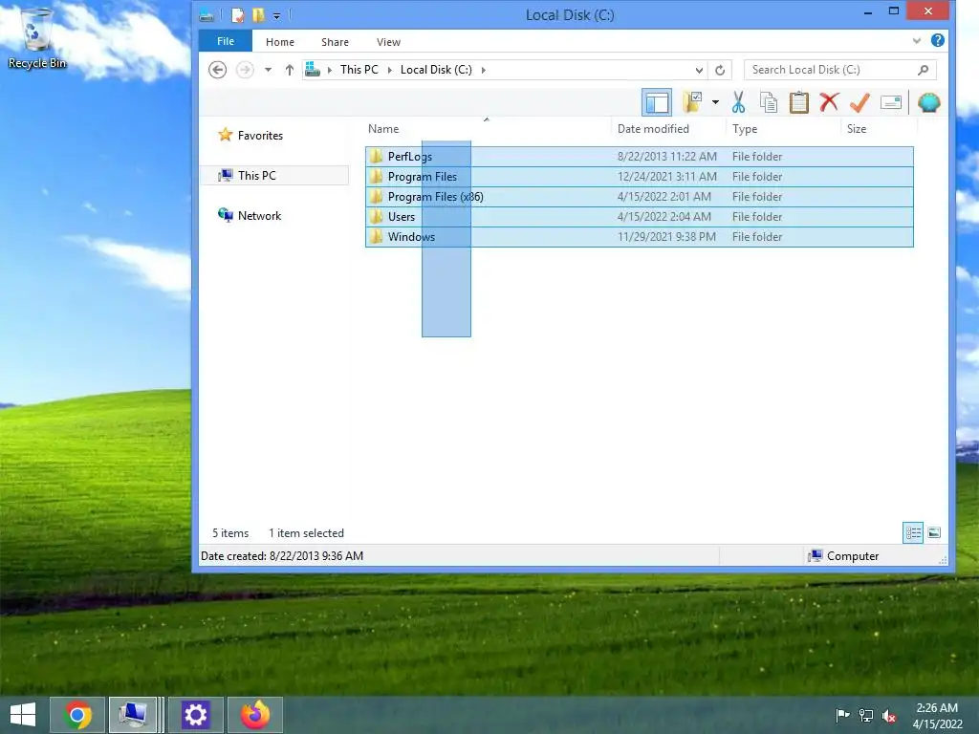Copy selection with the two-pages icon

point(769,102)
